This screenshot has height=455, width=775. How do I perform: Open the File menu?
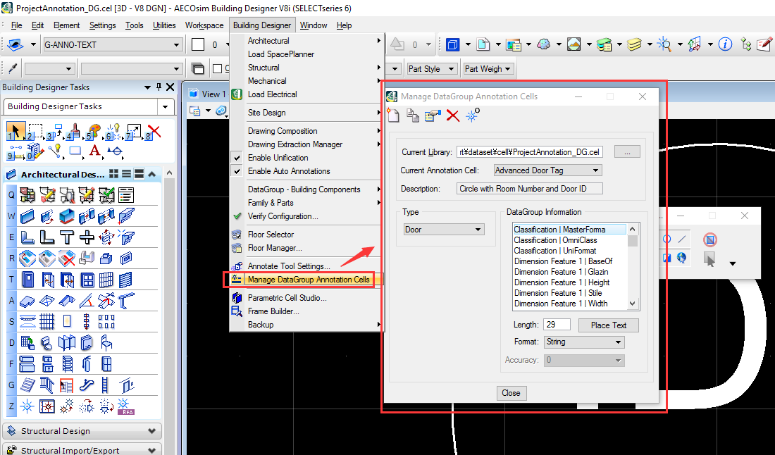click(16, 25)
